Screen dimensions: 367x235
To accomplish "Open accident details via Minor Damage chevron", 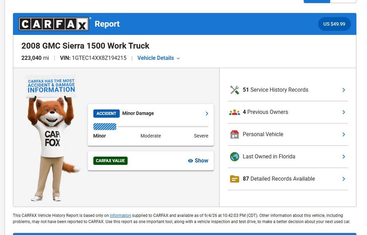I will pos(207,114).
